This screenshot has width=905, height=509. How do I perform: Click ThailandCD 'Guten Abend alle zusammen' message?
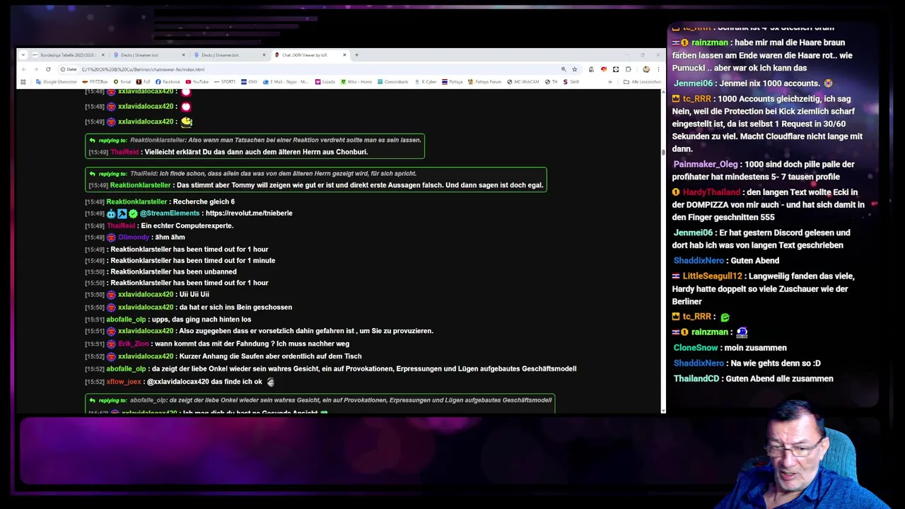coord(779,379)
